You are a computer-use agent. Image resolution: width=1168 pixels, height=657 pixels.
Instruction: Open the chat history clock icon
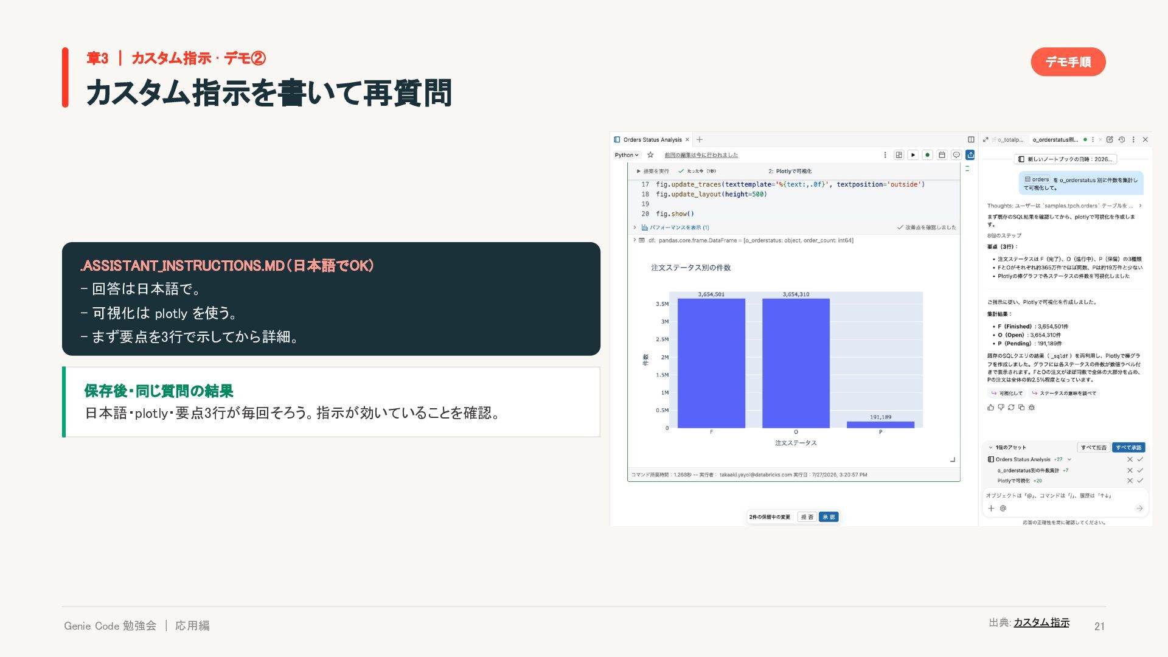pyautogui.click(x=1122, y=139)
